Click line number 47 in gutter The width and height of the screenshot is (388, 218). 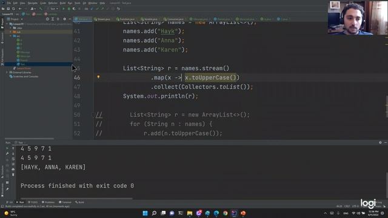(77, 87)
